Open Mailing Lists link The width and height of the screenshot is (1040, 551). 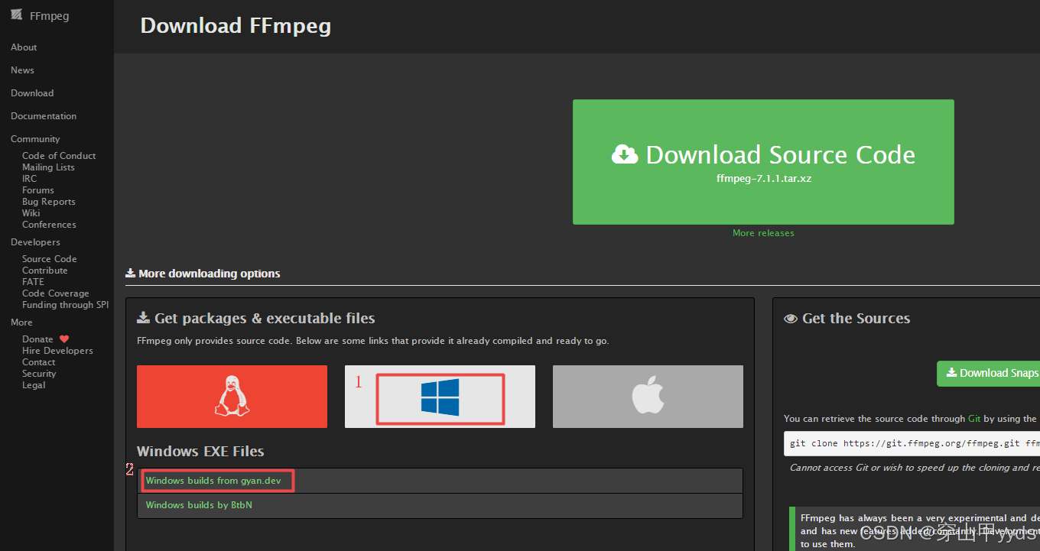coord(48,167)
